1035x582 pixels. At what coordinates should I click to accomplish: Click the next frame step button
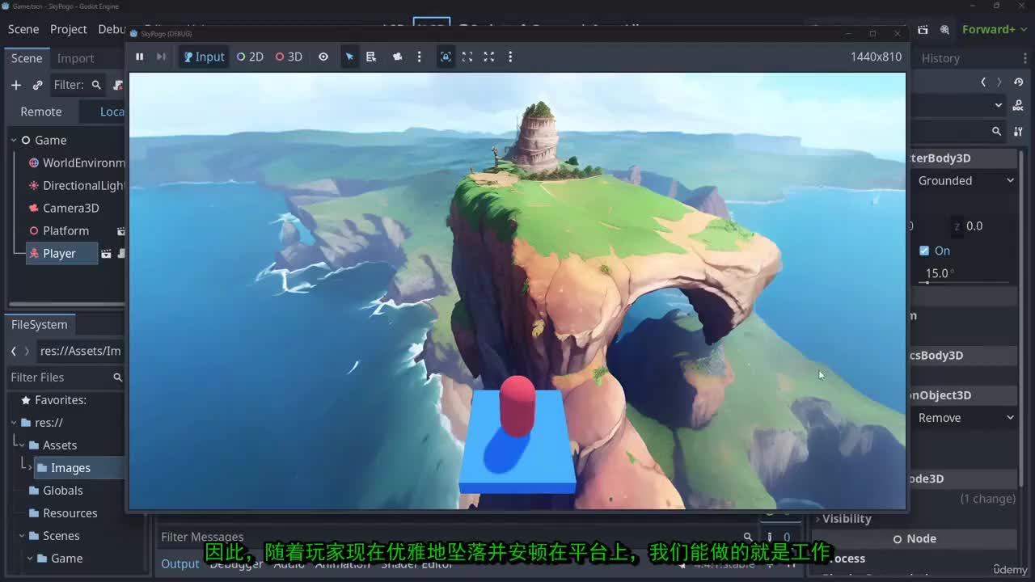pyautogui.click(x=161, y=57)
